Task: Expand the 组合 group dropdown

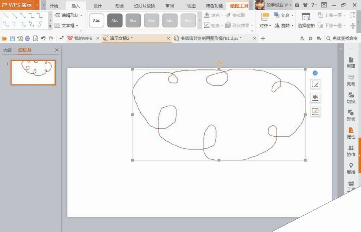Action: click(292, 16)
